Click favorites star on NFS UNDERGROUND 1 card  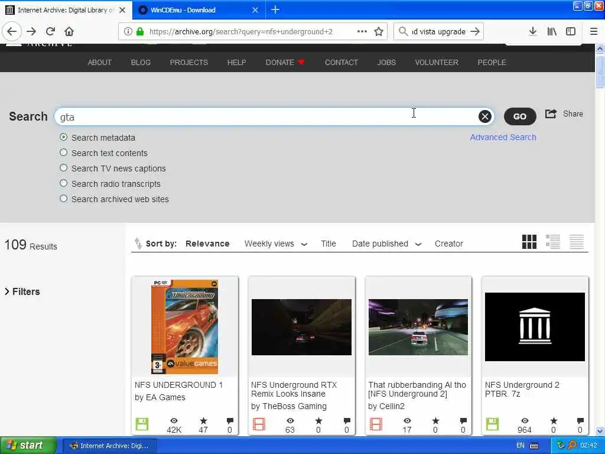pos(203,421)
